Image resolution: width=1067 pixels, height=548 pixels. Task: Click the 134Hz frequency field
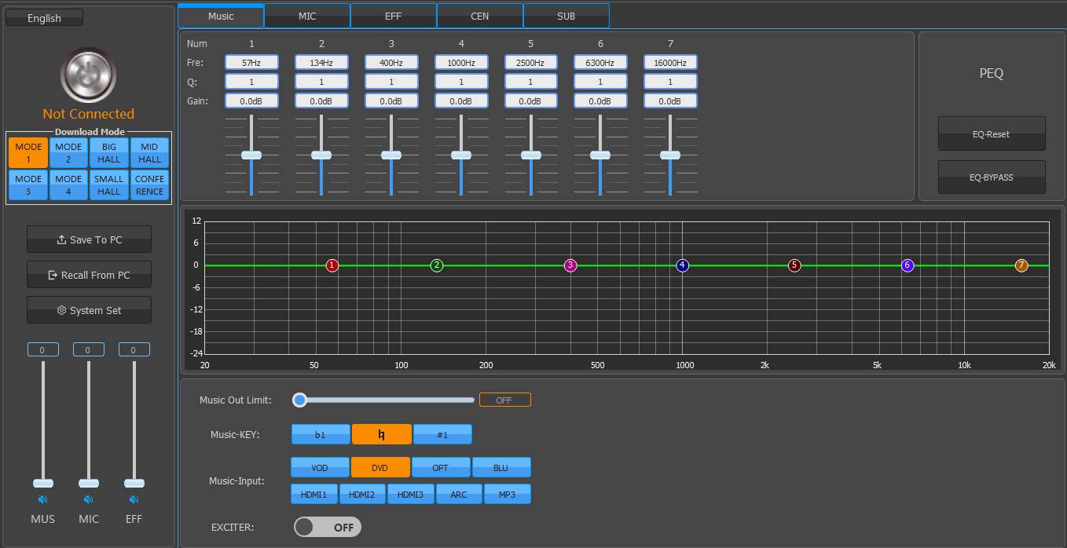point(321,62)
